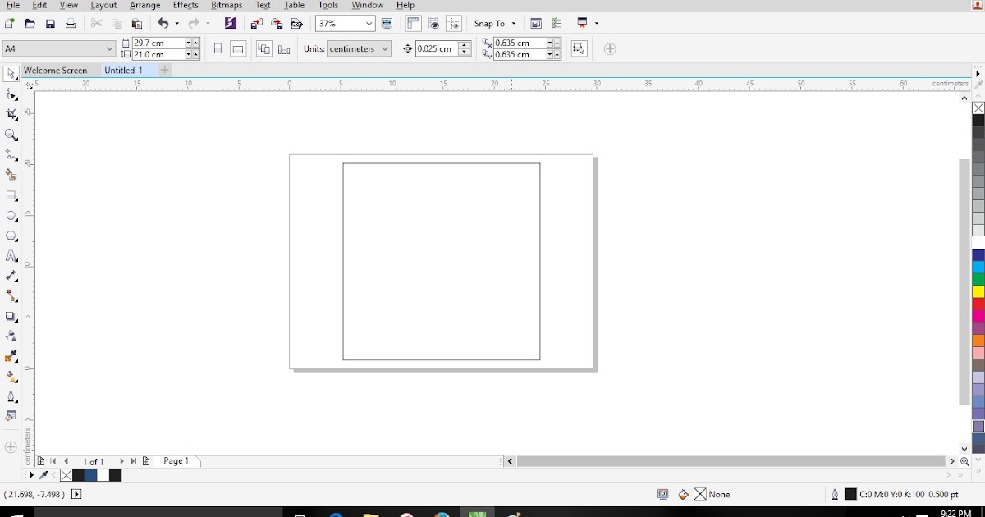Image resolution: width=985 pixels, height=517 pixels.
Task: Toggle apply layout to current page only
Action: click(x=284, y=49)
